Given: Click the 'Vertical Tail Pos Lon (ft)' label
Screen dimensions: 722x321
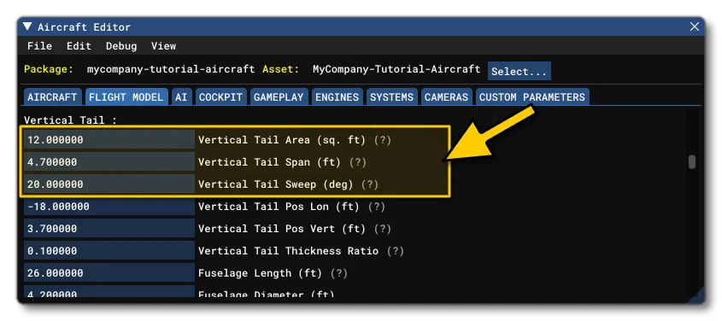Looking at the screenshot, I should tap(279, 207).
